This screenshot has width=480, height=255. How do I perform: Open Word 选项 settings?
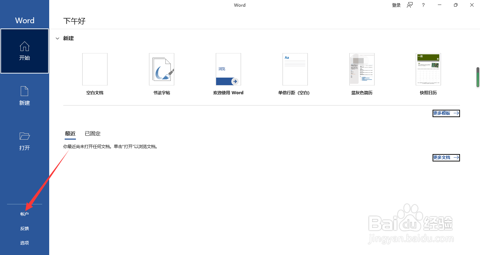[25, 243]
